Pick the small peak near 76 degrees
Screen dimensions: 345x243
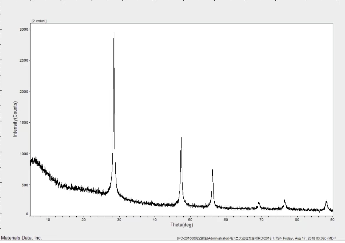click(x=285, y=204)
